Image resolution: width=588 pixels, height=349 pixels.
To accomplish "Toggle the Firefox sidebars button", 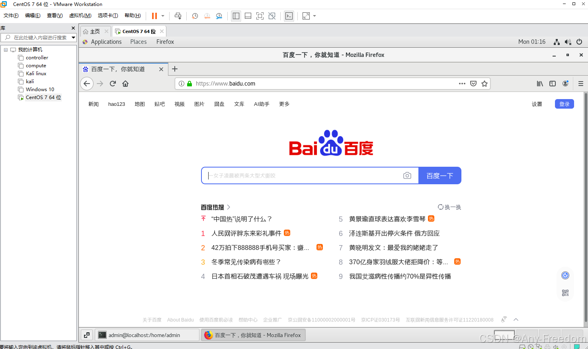I will [x=553, y=84].
